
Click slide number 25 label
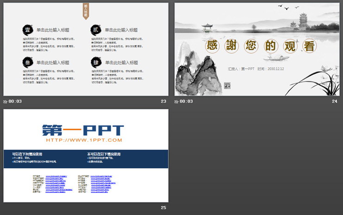[164, 208]
